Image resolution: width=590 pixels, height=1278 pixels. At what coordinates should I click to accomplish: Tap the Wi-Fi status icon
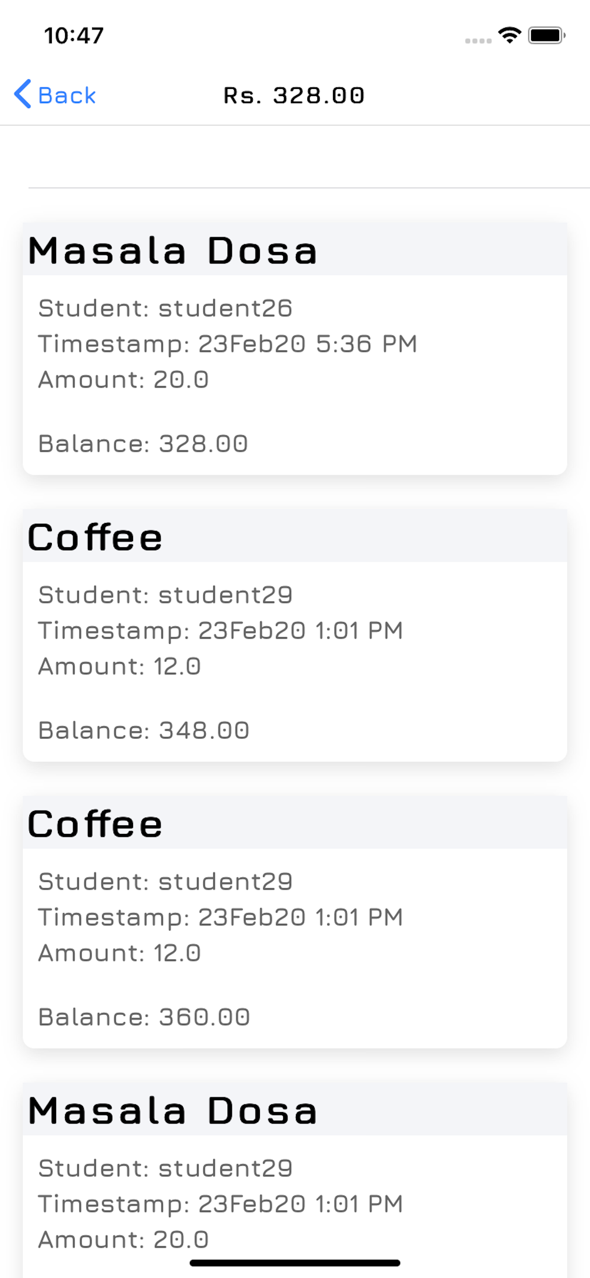click(509, 35)
